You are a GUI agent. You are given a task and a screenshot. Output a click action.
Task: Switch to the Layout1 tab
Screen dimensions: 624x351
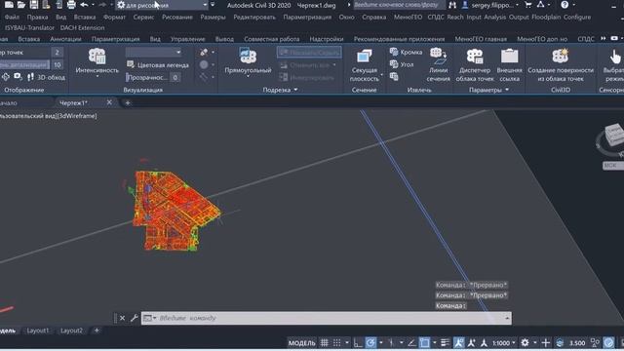pyautogui.click(x=38, y=331)
